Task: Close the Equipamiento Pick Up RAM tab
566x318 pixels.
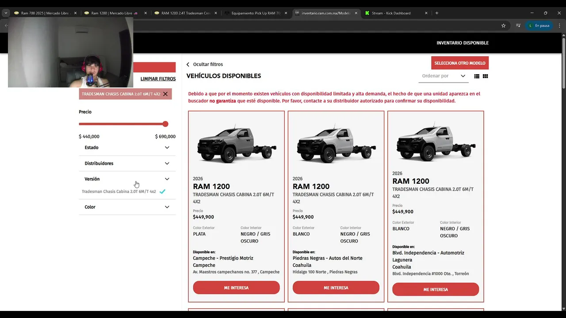Action: pos(286,13)
